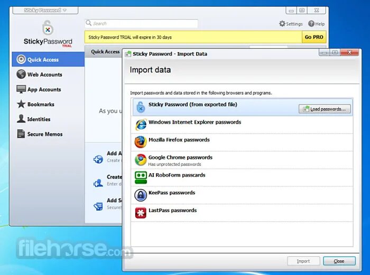
Task: Click the Google Chrome icon
Action: point(141,160)
